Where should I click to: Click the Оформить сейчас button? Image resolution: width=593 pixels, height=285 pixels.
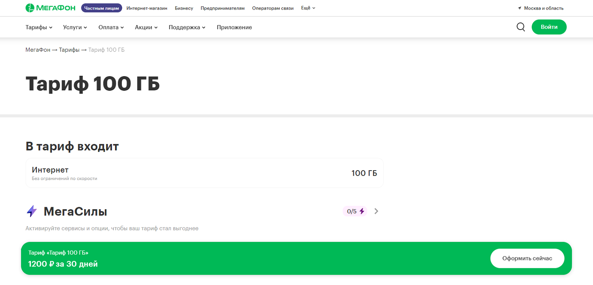tap(527, 258)
